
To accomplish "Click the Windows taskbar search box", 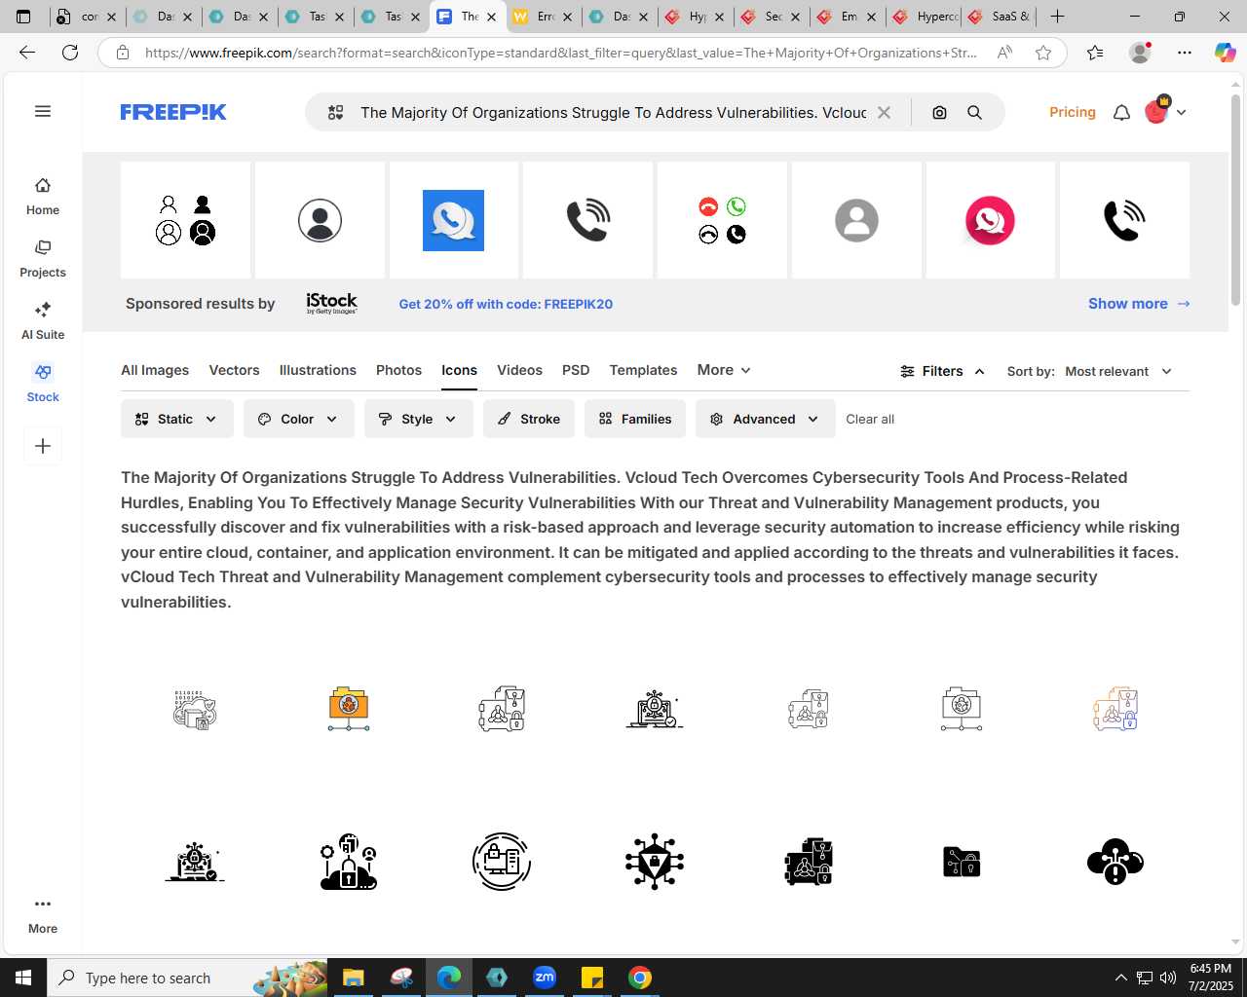I will 187,978.
